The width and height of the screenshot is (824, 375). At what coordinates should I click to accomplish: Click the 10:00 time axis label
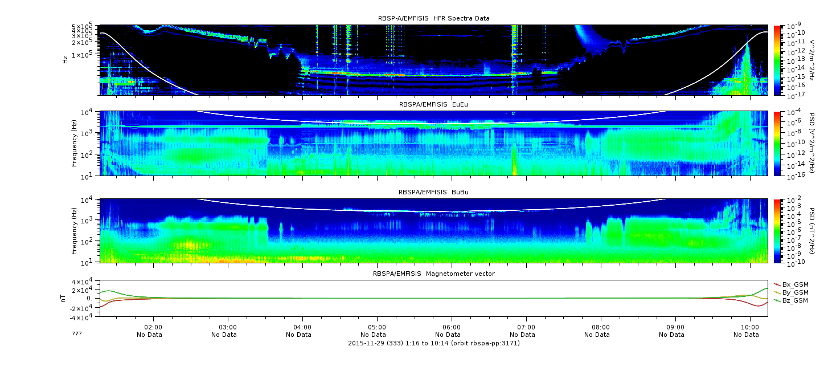pyautogui.click(x=750, y=328)
